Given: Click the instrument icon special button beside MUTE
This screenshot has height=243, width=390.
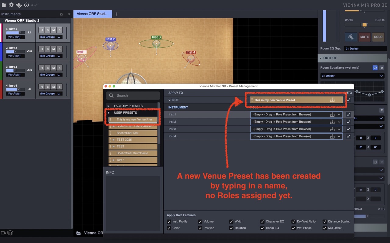Looking at the screenshot, I should pos(351,37).
